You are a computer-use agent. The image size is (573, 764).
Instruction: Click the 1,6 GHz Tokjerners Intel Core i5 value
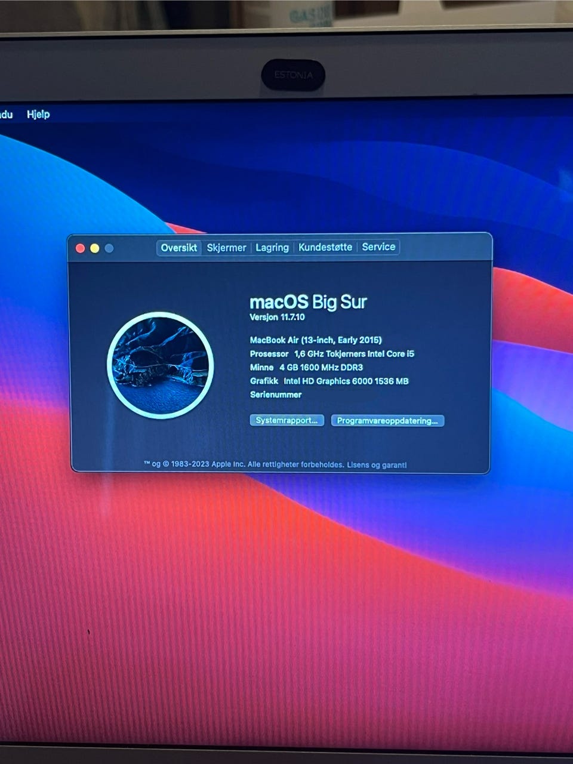[354, 354]
